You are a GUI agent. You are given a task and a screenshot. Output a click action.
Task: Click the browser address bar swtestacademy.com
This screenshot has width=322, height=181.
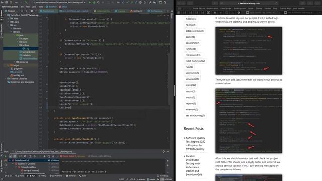pyautogui.click(x=249, y=3)
